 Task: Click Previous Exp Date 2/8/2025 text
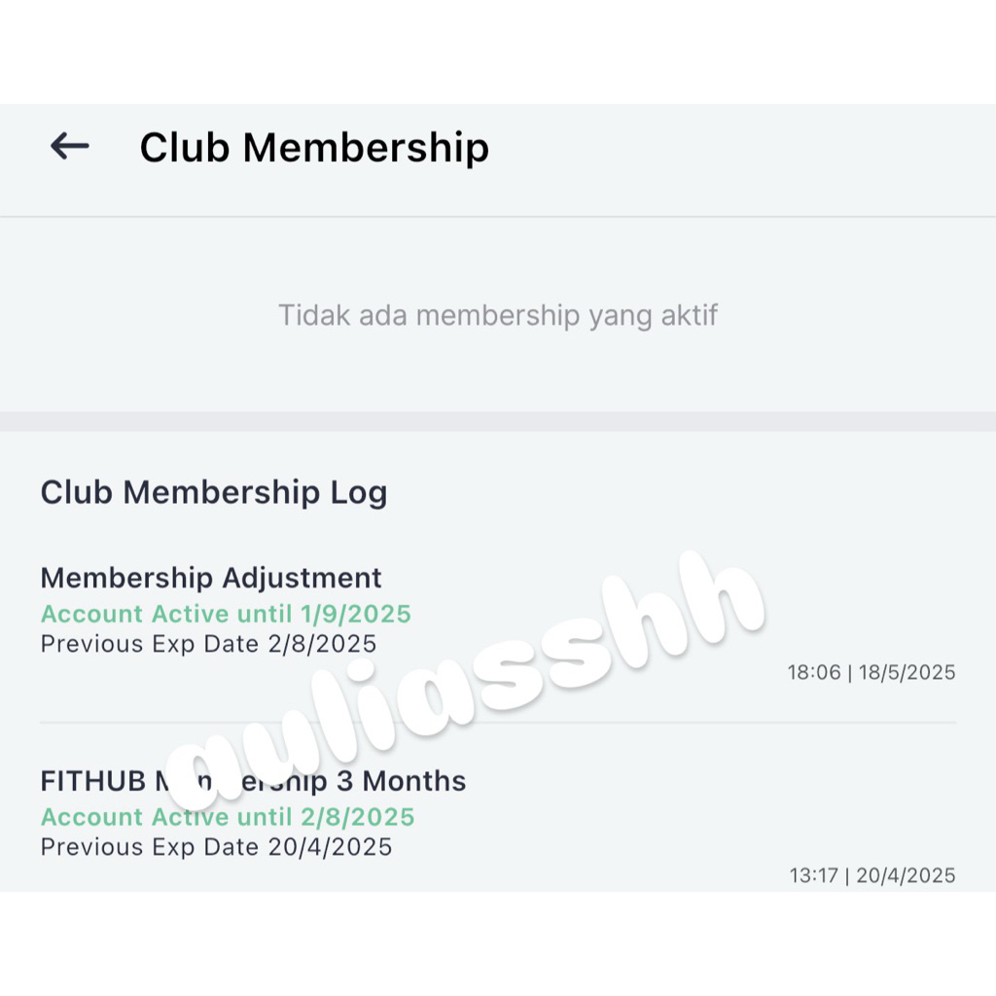(x=208, y=643)
